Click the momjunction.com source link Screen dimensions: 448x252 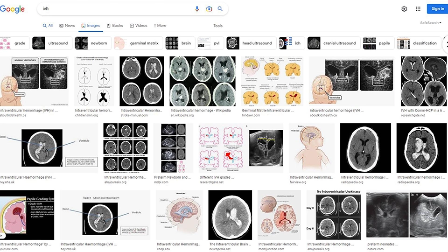click(271, 249)
